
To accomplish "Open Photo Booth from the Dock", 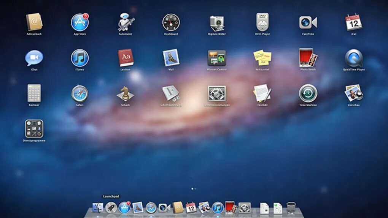I will tap(231, 207).
